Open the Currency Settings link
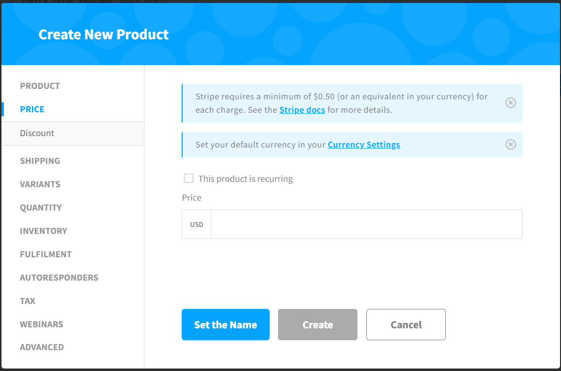 coord(363,145)
